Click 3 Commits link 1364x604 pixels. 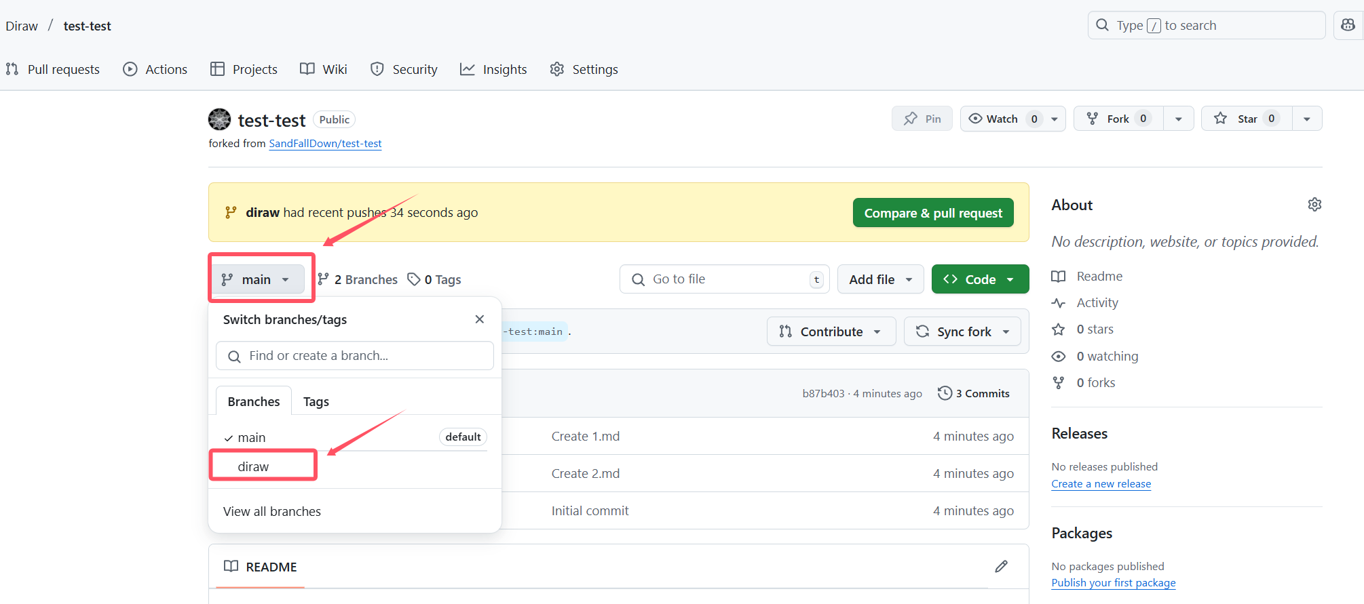coord(974,393)
